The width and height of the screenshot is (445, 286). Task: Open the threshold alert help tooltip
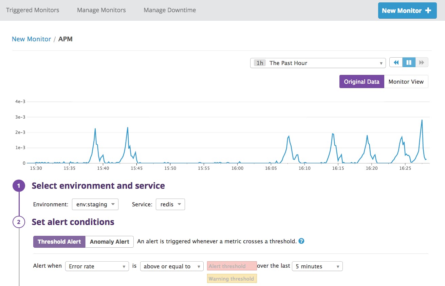tap(301, 241)
